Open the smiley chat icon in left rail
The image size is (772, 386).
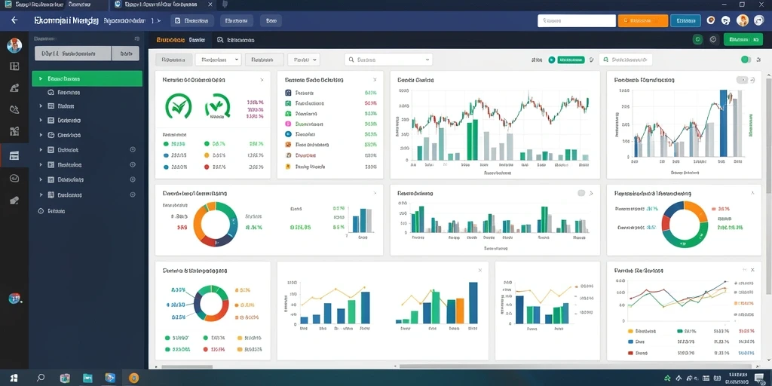click(x=14, y=178)
